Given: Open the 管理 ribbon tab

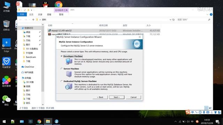Looking at the screenshot, I should coord(61,15).
